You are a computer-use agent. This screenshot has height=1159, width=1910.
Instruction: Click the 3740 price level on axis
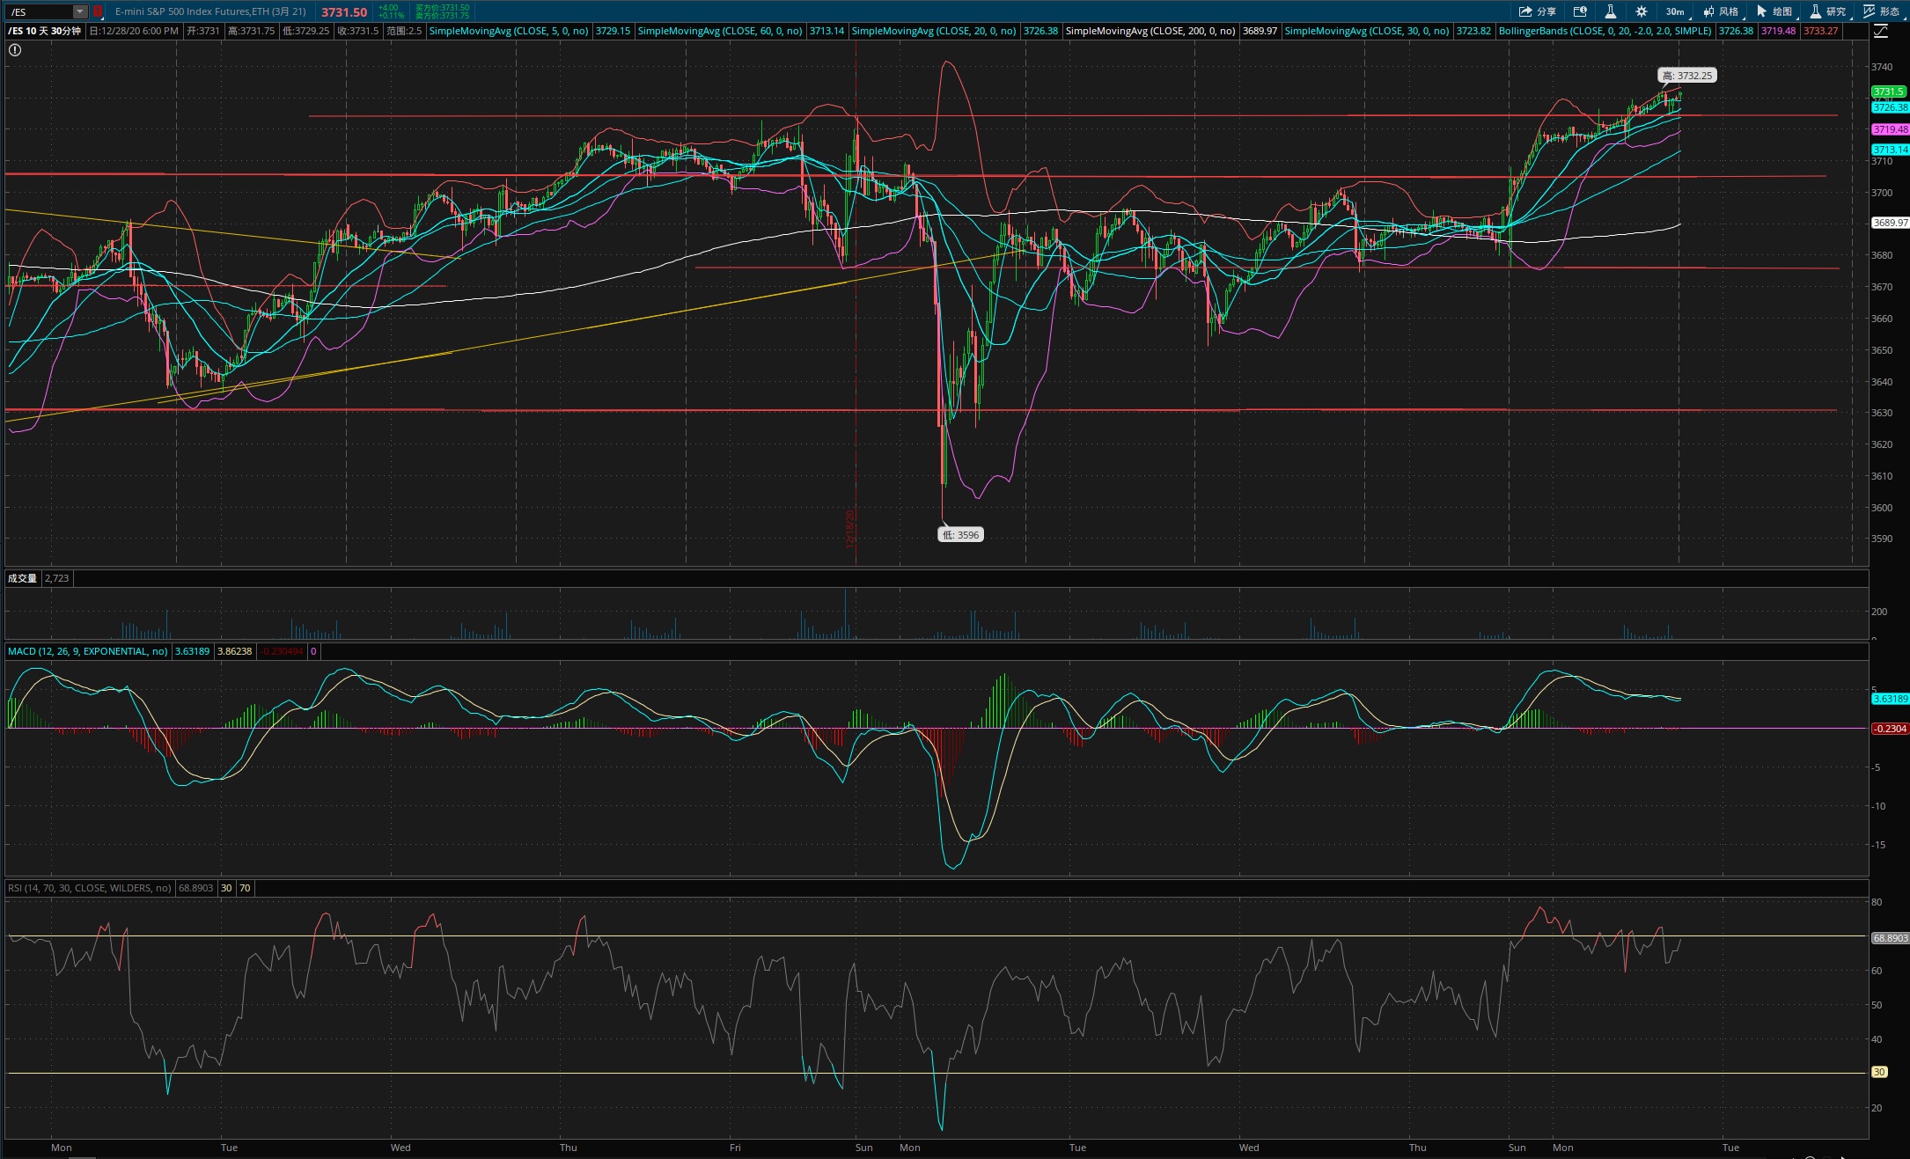[x=1882, y=67]
